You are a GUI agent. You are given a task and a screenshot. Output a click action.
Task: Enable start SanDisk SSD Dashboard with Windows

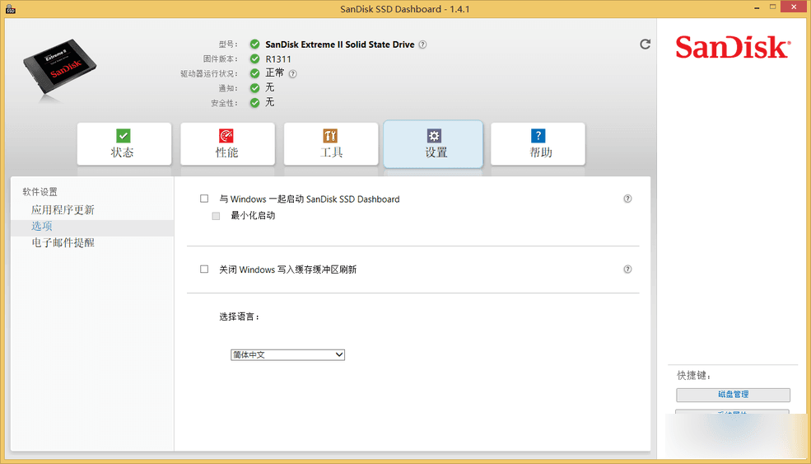point(204,199)
